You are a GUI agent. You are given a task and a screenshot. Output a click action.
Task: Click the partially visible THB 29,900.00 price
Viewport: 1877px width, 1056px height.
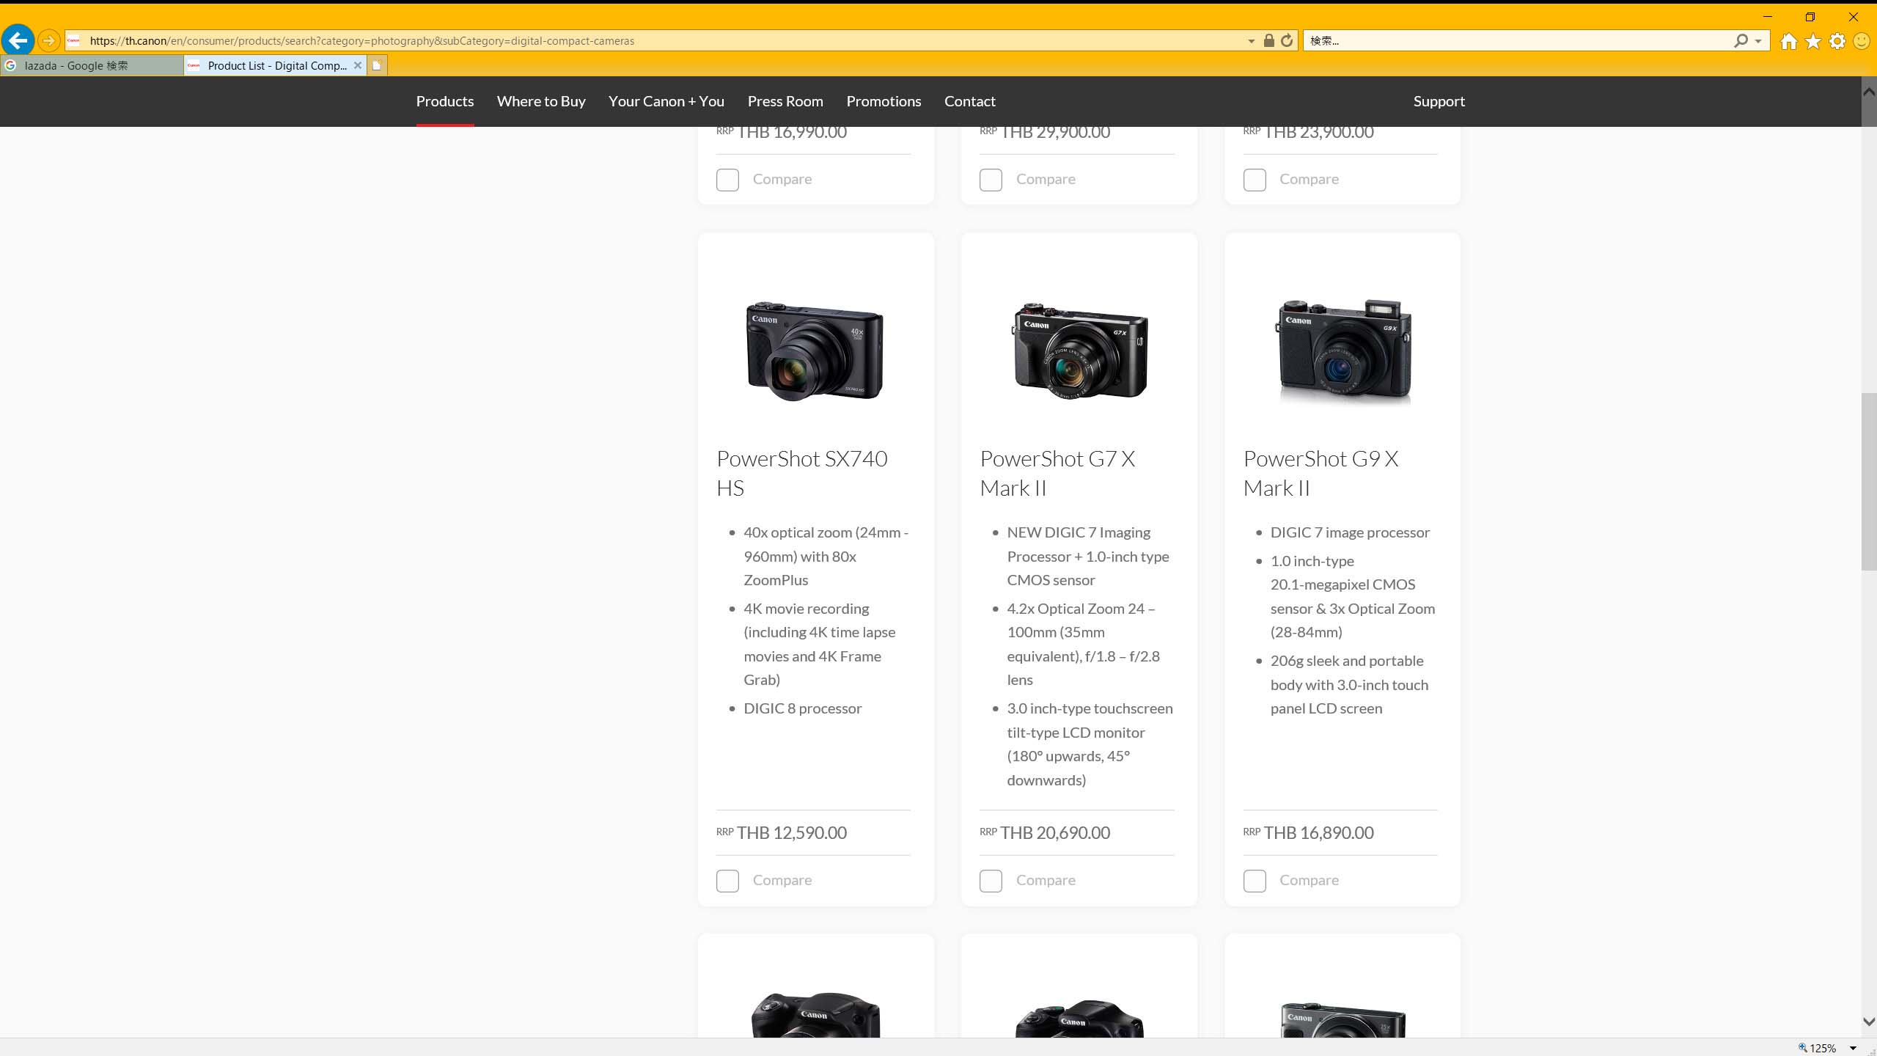point(1054,133)
